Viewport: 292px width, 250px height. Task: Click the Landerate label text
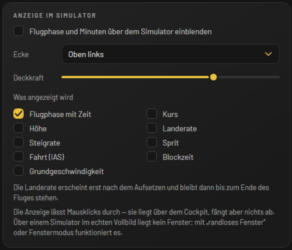pos(180,129)
